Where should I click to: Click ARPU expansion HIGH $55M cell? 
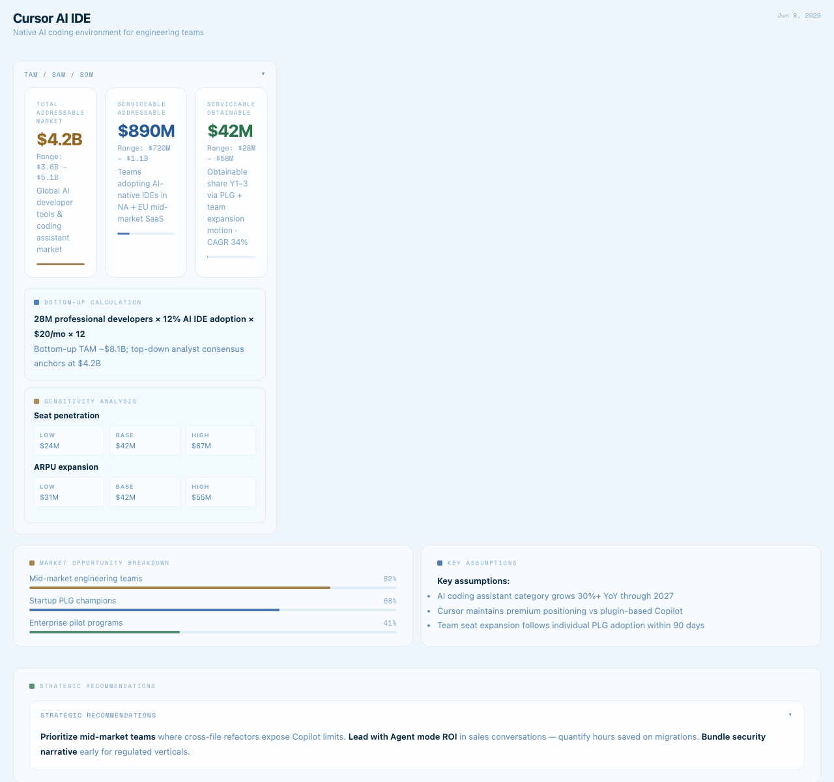point(221,492)
